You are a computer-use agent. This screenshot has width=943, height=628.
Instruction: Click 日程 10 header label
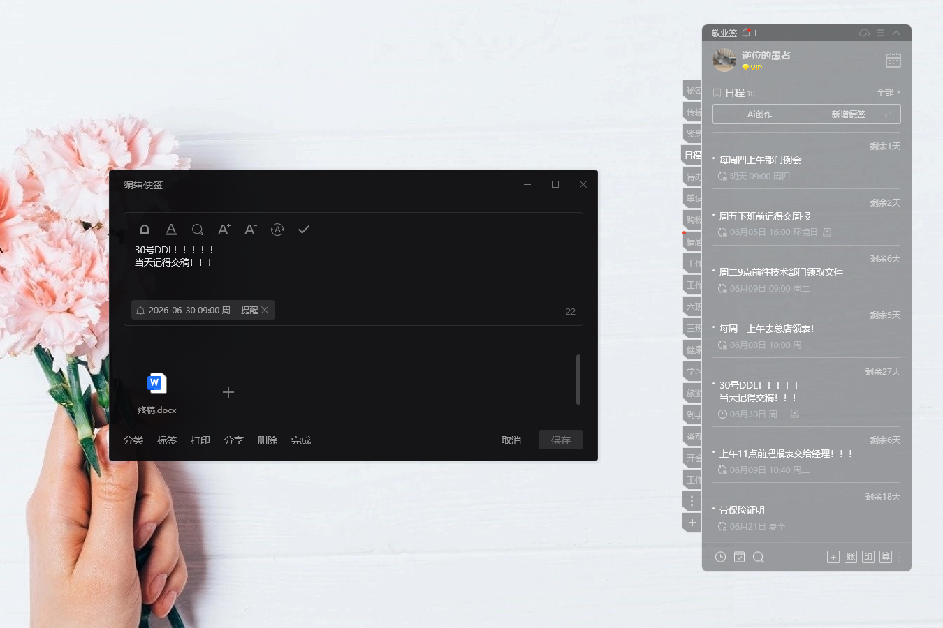pos(740,93)
